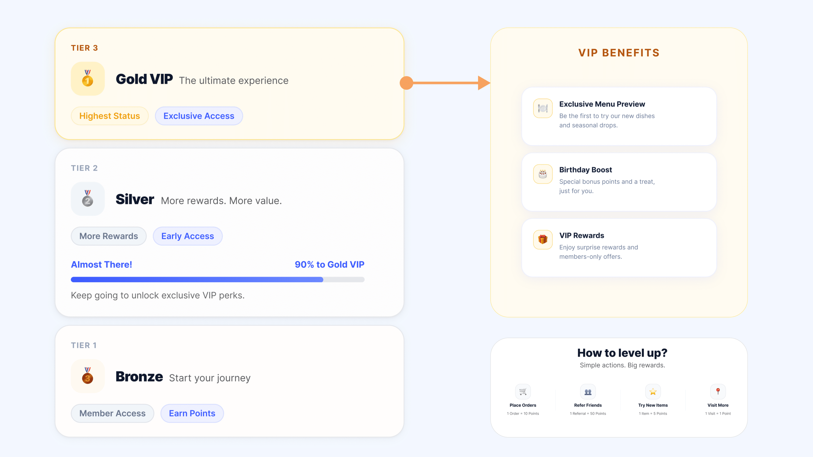Select the Member Access tag
This screenshot has height=457, width=813.
click(x=112, y=413)
